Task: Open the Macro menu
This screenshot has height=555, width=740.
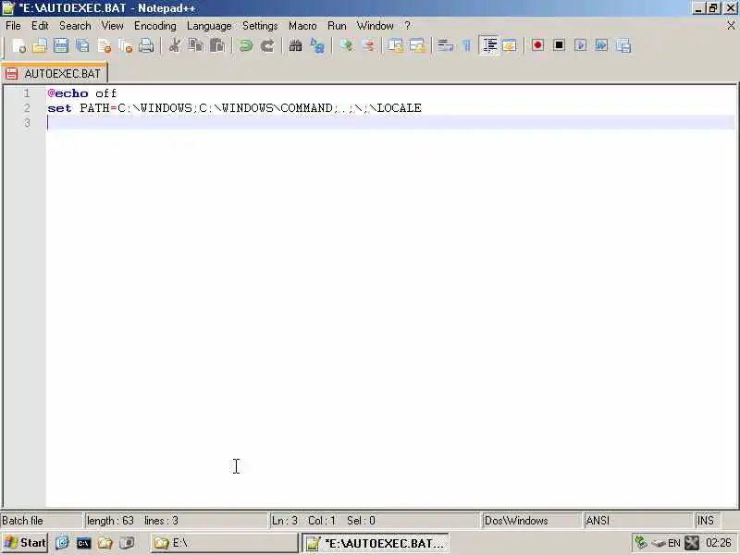Action: pos(302,26)
